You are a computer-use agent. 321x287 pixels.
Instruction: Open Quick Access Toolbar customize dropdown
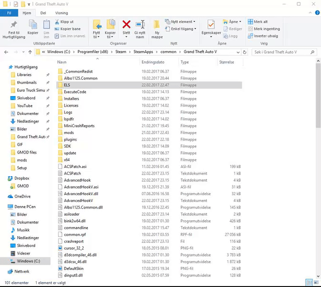[29, 4]
